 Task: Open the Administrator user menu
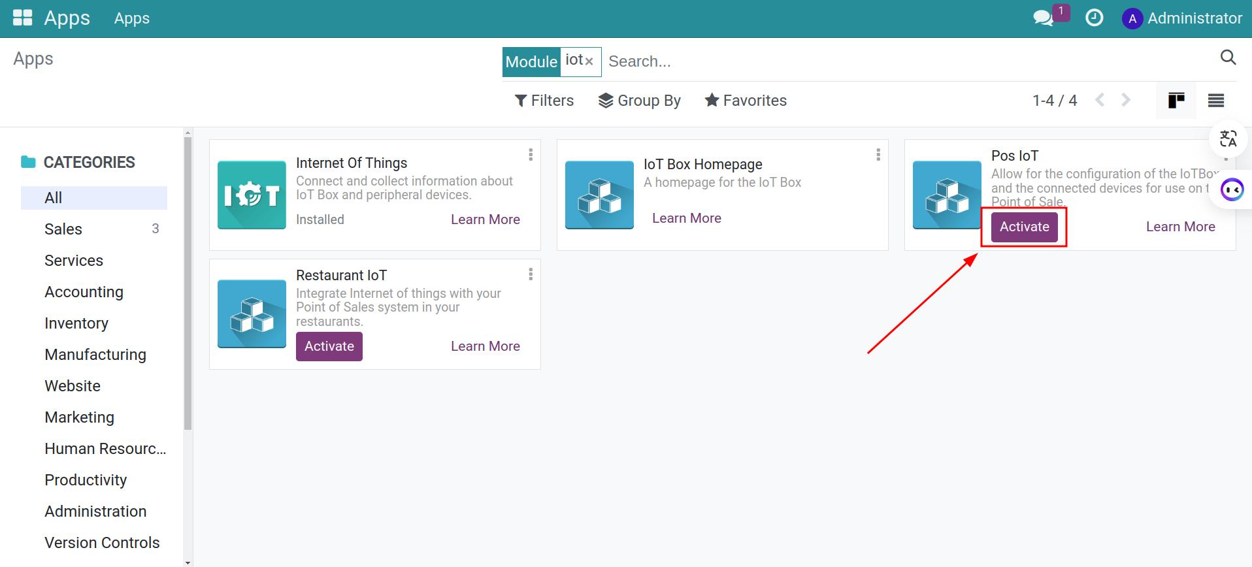1182,18
